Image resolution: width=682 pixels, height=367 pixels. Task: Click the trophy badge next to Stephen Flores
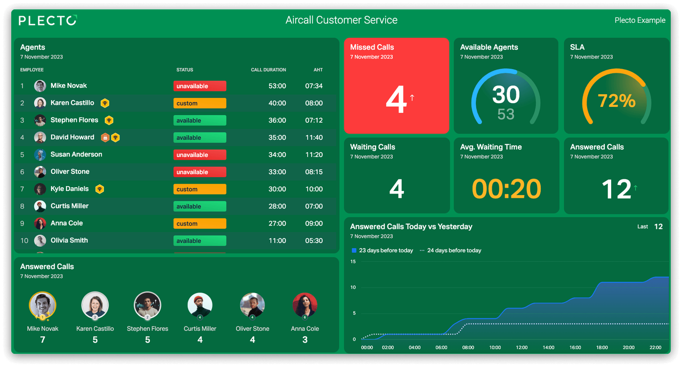click(109, 120)
